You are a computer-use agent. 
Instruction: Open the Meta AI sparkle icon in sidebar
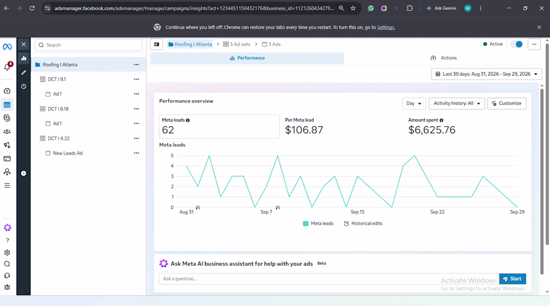point(7,228)
